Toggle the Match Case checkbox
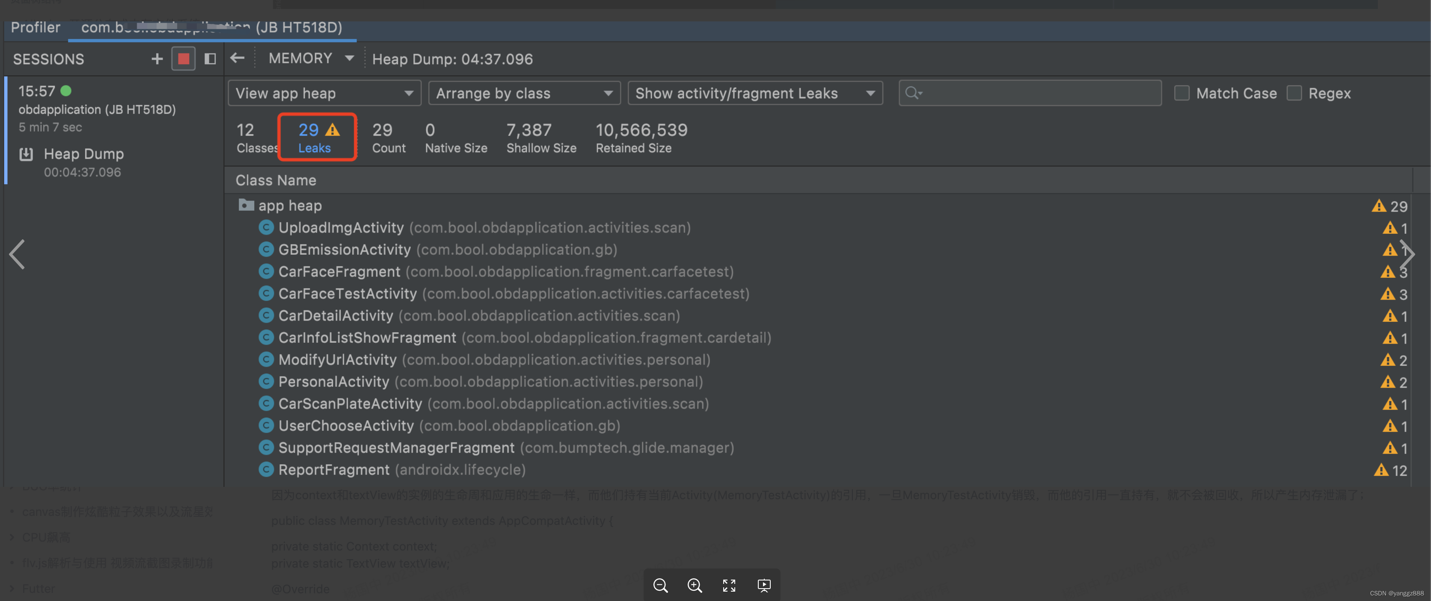The width and height of the screenshot is (1431, 601). click(x=1181, y=92)
